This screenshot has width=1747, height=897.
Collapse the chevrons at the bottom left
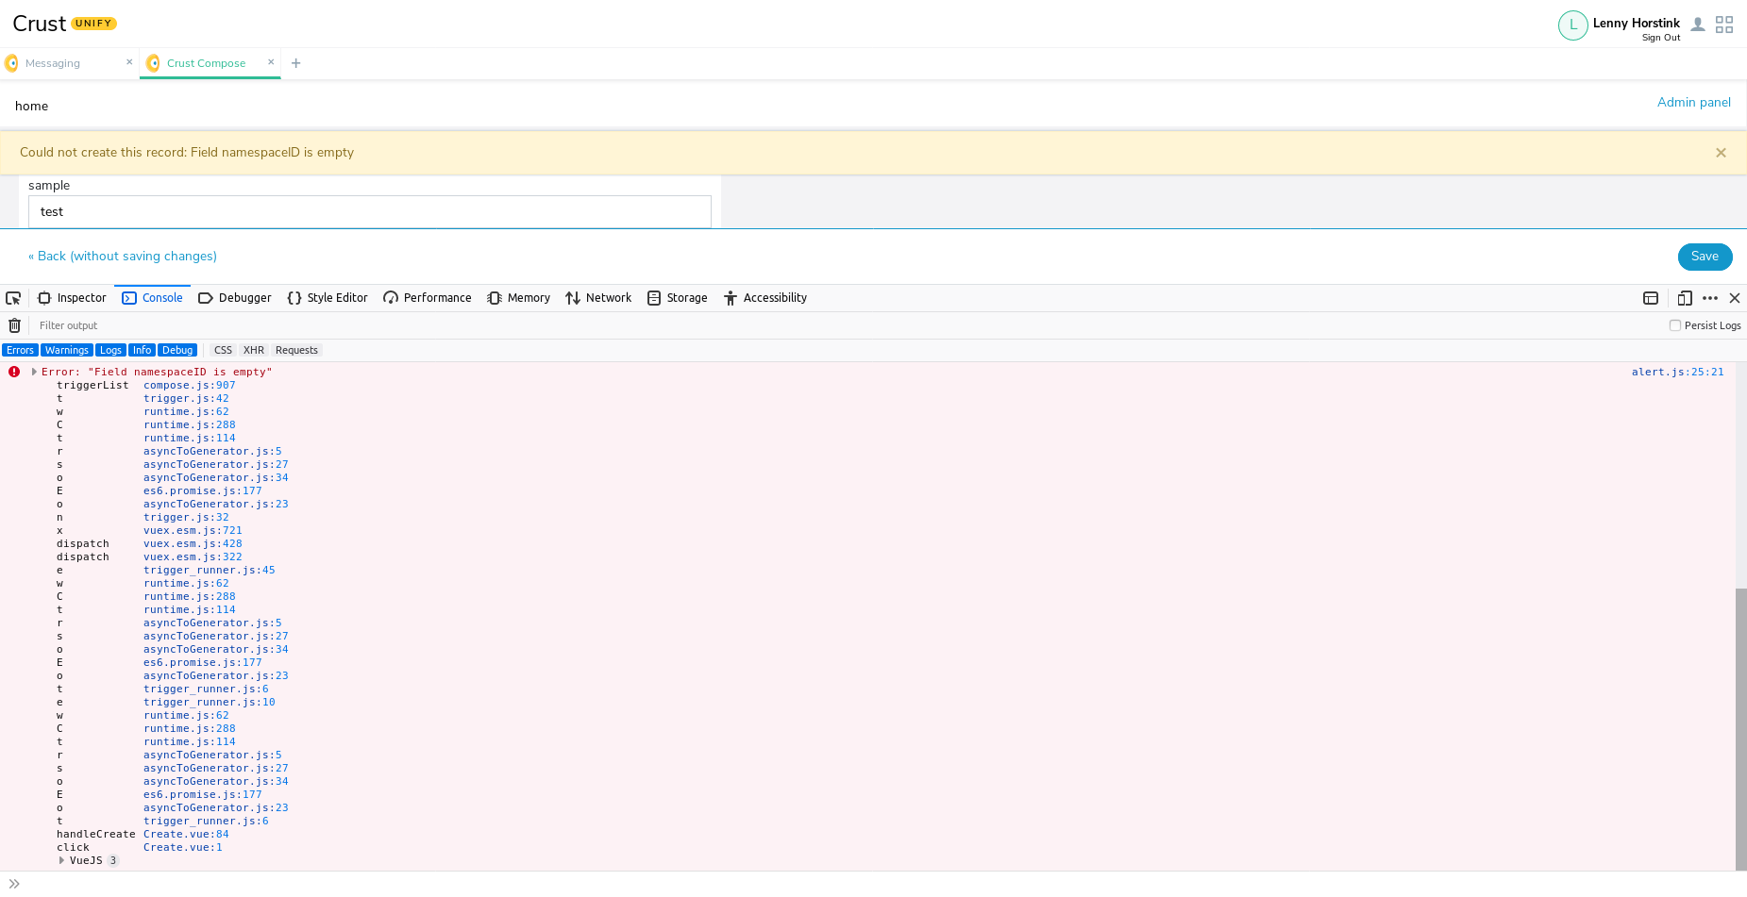(x=12, y=884)
